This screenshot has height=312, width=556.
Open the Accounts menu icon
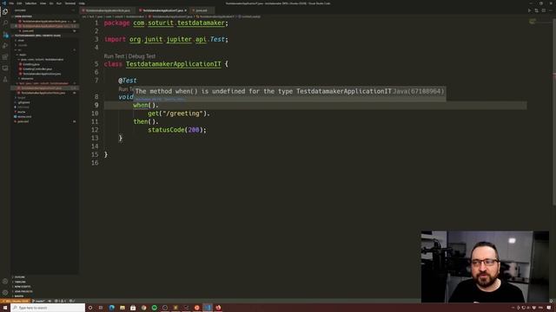pyautogui.click(x=5, y=282)
